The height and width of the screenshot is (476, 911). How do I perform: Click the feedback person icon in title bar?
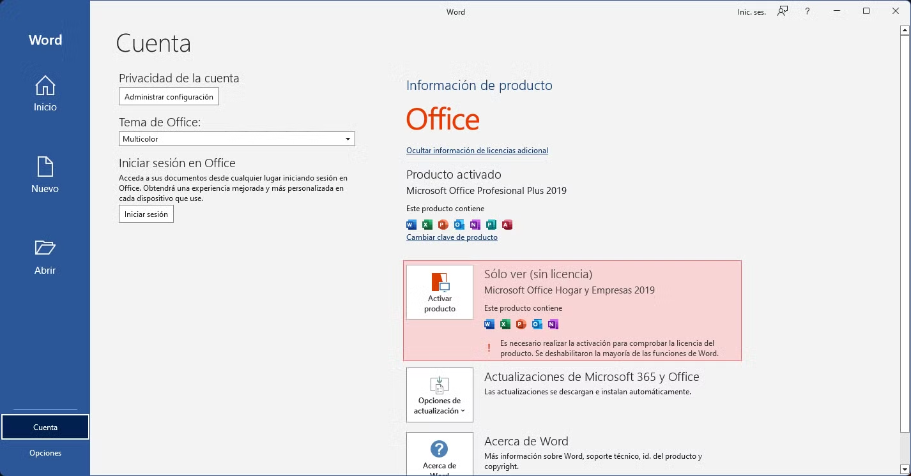[x=783, y=11]
